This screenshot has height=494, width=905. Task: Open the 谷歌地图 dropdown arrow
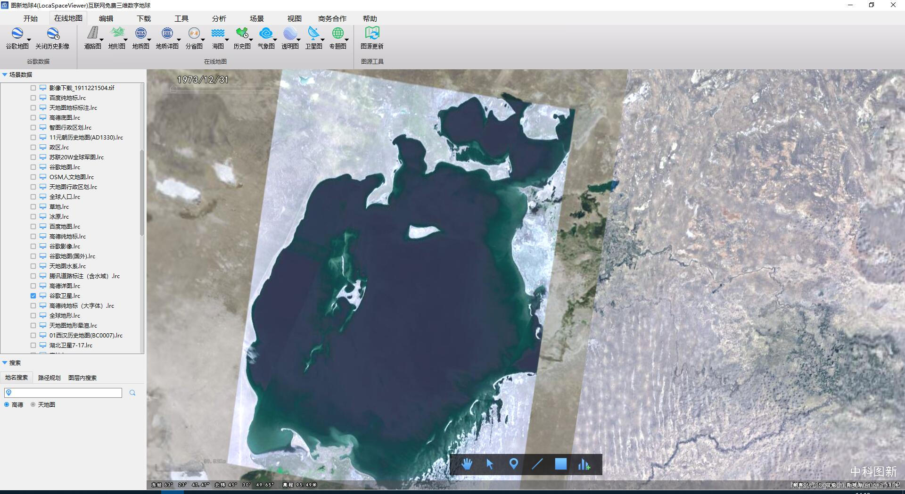click(29, 40)
